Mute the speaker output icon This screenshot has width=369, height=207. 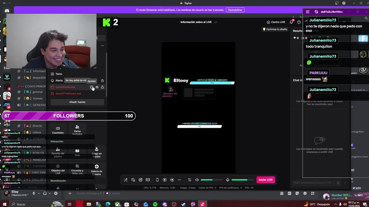pyautogui.click(x=197, y=180)
